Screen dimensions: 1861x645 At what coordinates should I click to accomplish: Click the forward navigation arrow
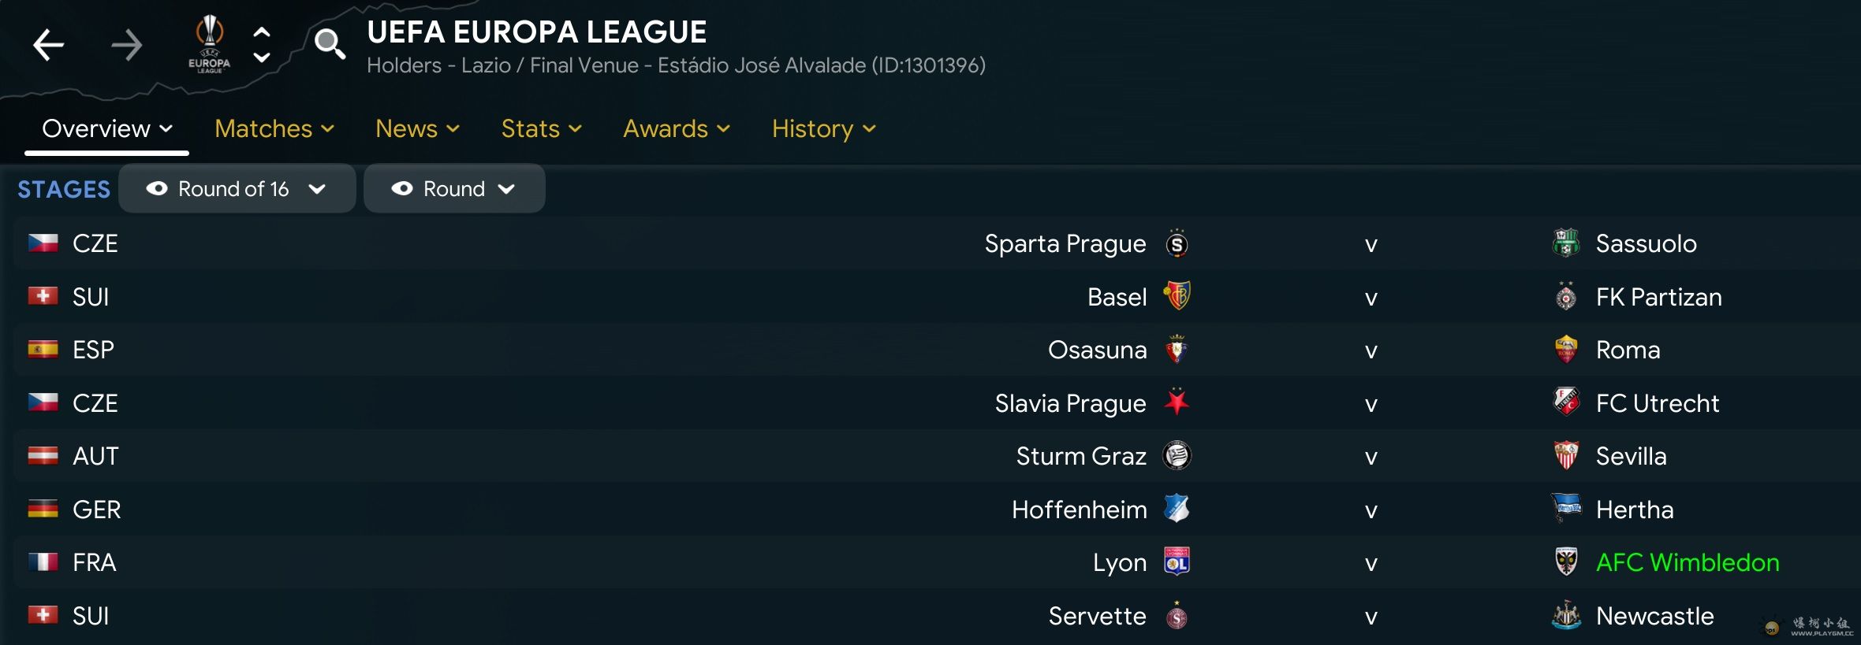coord(126,45)
